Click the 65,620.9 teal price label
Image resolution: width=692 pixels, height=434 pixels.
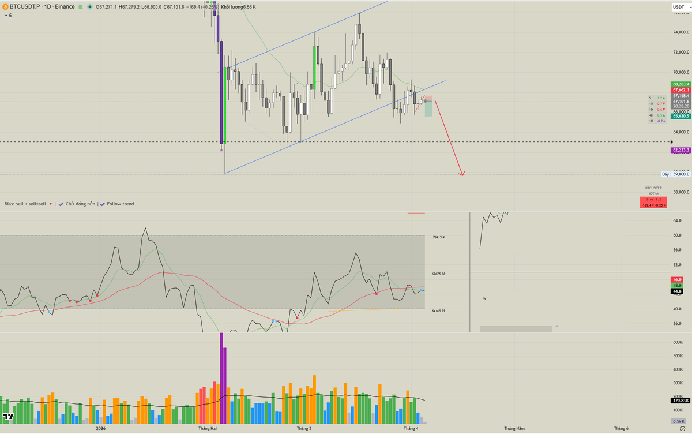pos(680,116)
